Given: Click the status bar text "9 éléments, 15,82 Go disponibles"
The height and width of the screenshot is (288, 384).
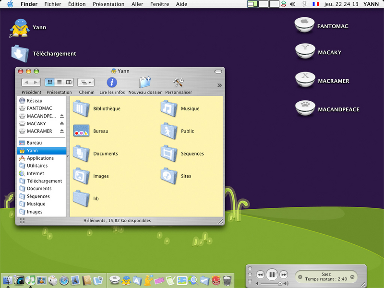Looking at the screenshot, I should coord(117,221).
